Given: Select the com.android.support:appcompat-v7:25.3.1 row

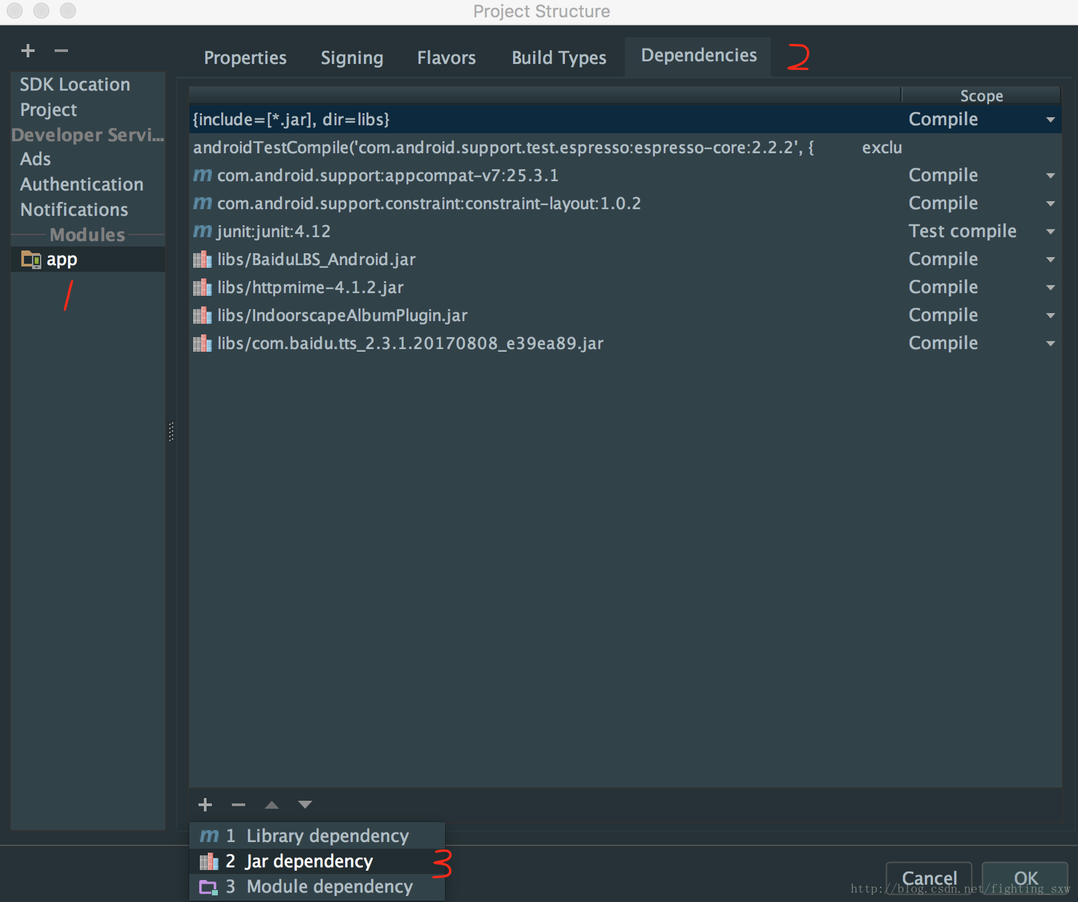Looking at the screenshot, I should coord(625,175).
